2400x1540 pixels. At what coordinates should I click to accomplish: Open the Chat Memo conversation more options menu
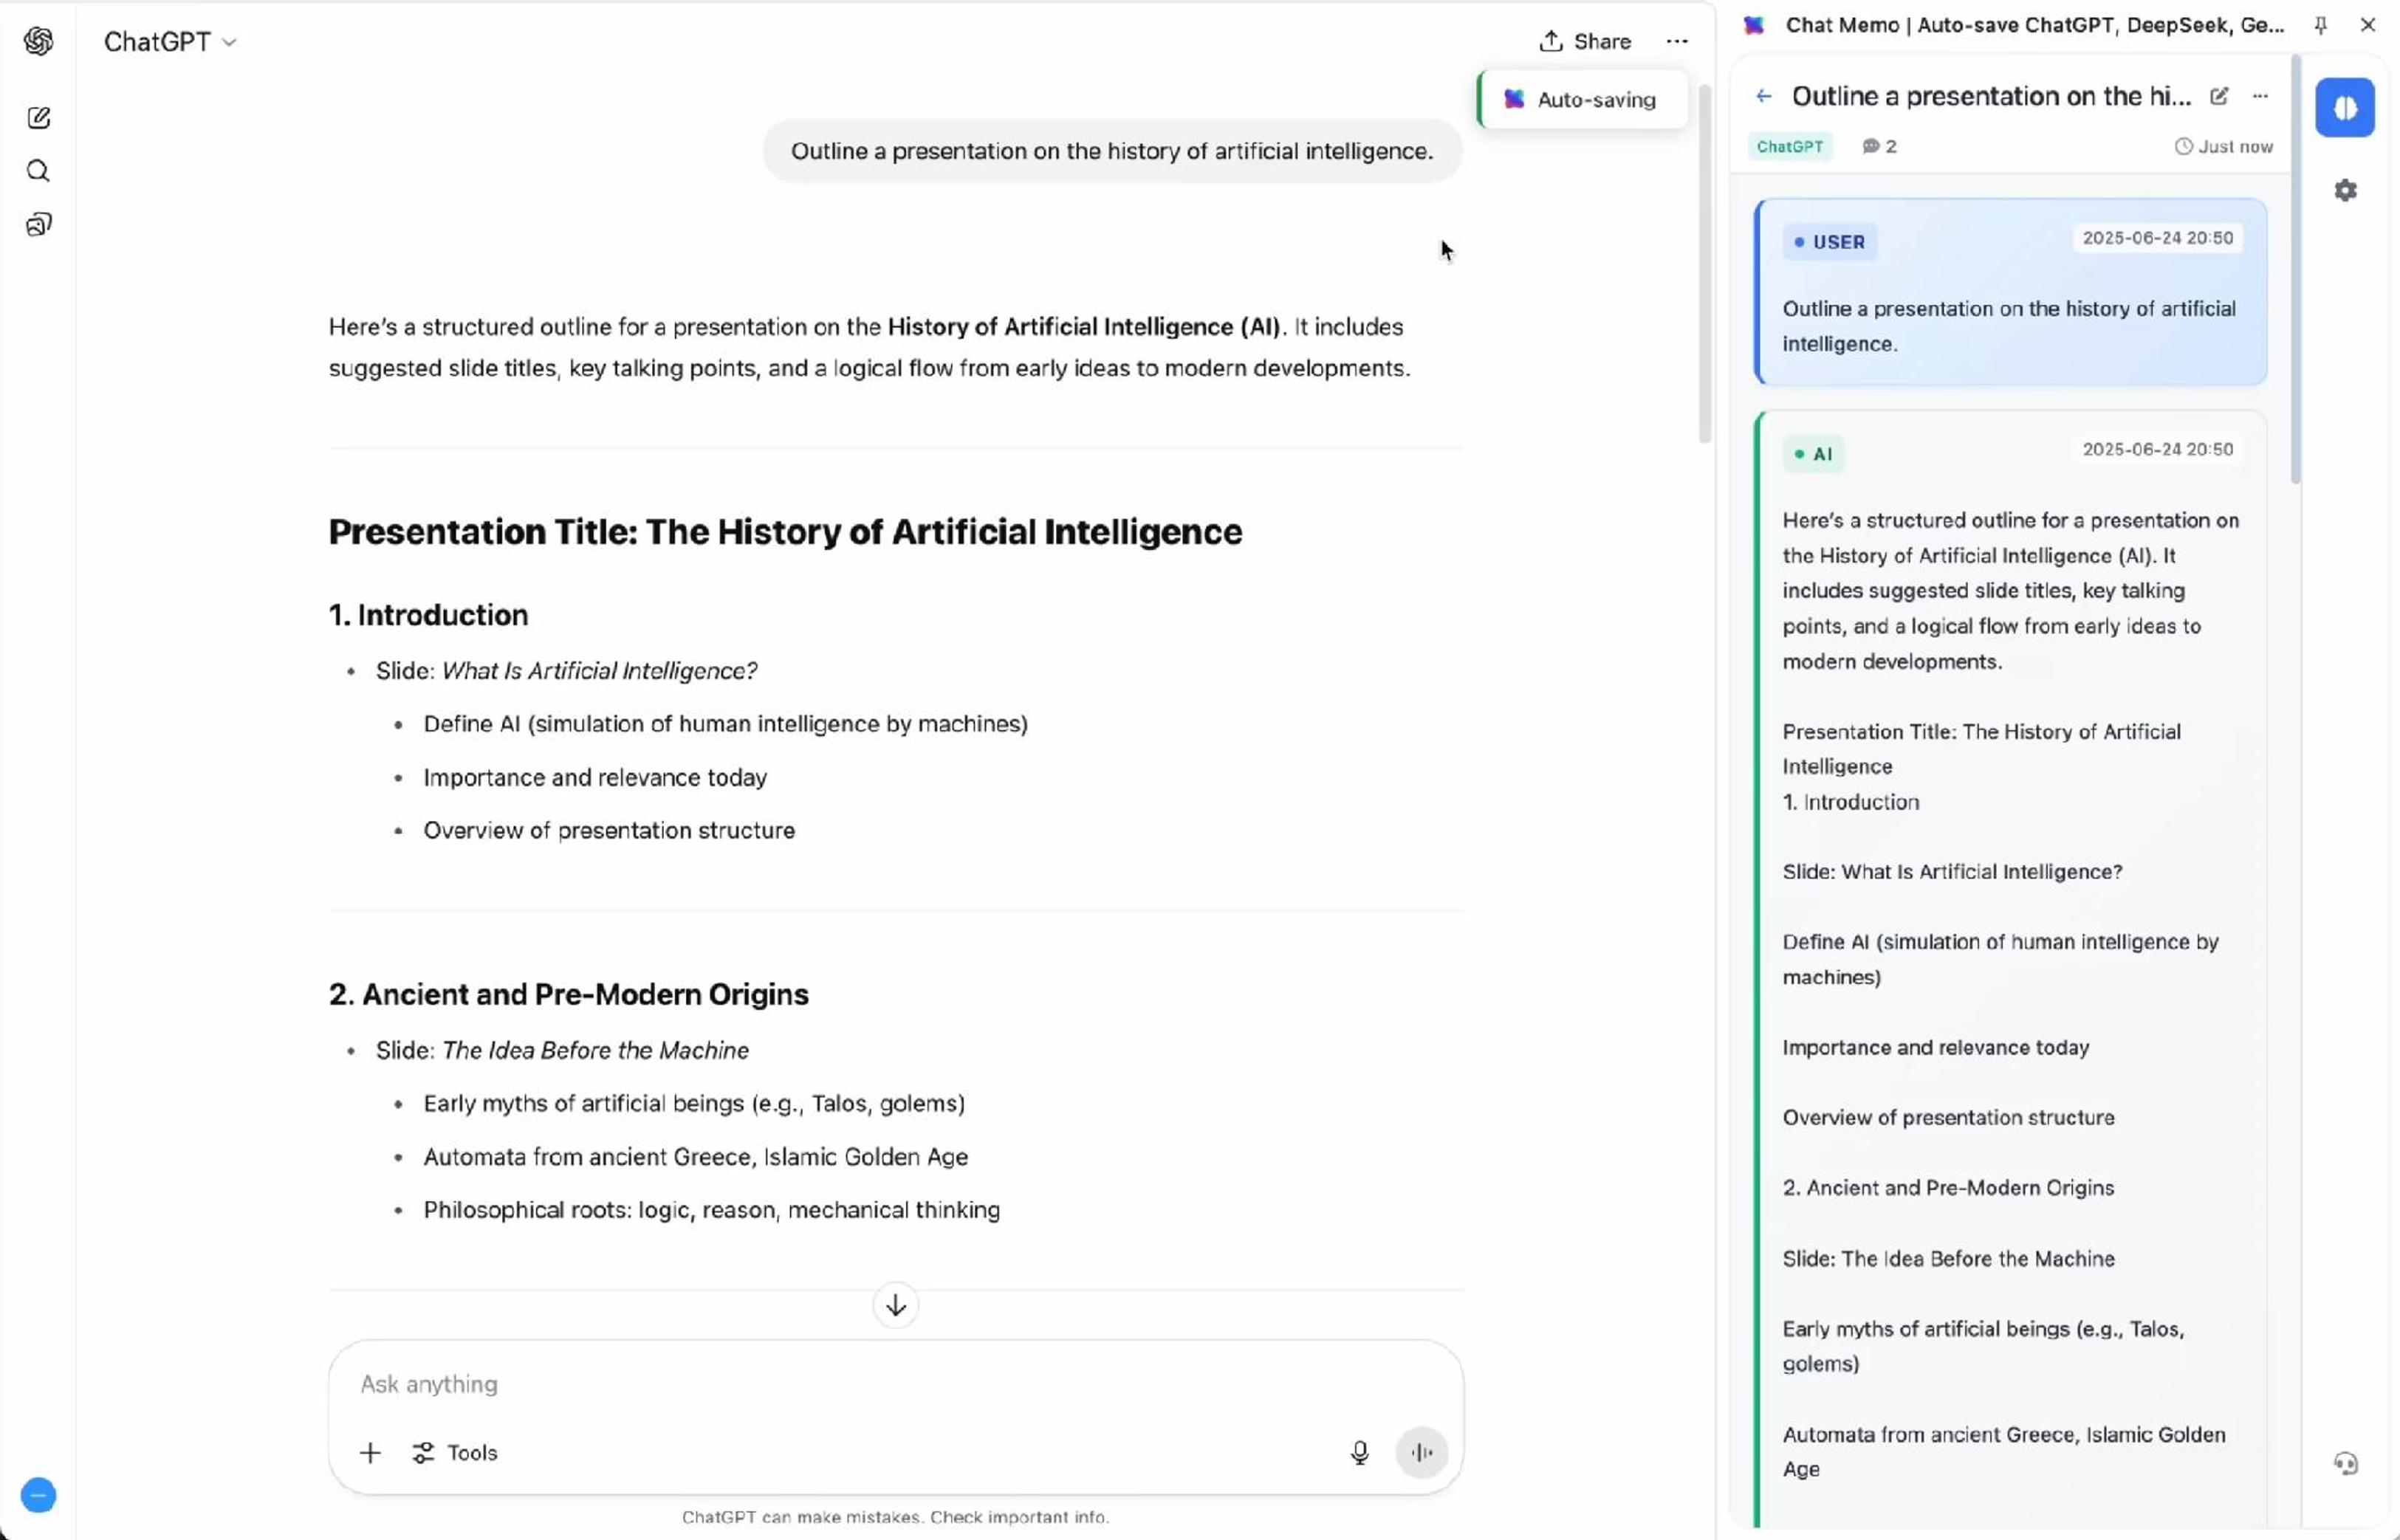[x=2260, y=96]
